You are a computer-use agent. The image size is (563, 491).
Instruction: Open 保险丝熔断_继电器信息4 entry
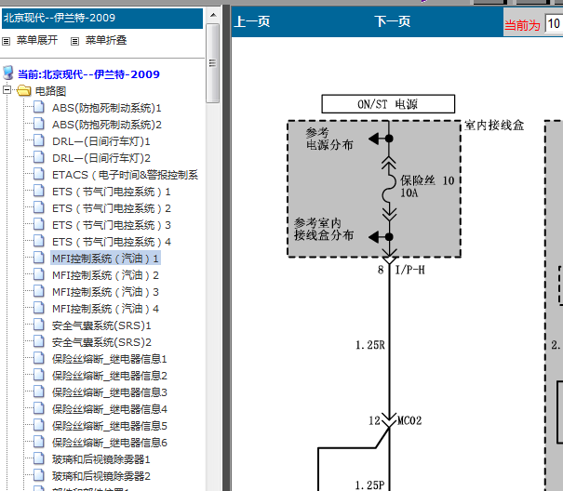(110, 409)
